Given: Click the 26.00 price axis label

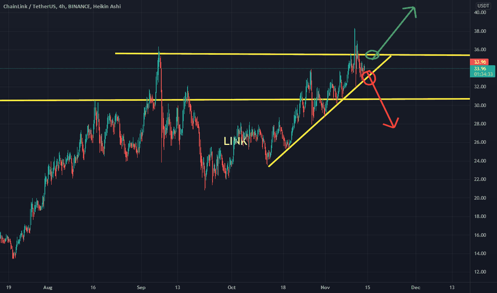Looking at the screenshot, I should tap(480, 142).
